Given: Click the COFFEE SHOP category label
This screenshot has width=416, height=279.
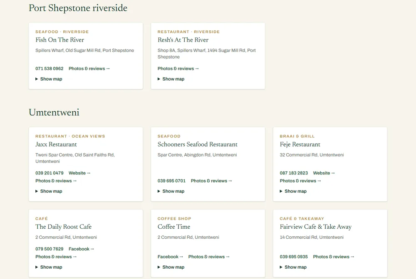Looking at the screenshot, I should point(174,219).
